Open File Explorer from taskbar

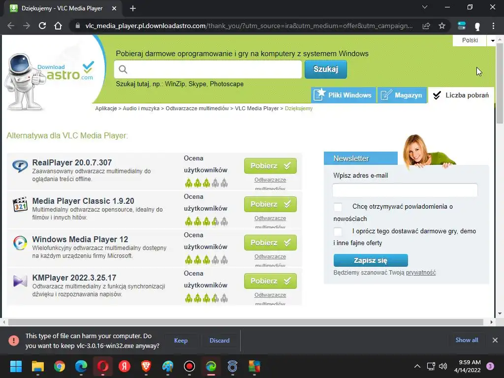pyautogui.click(x=37, y=366)
